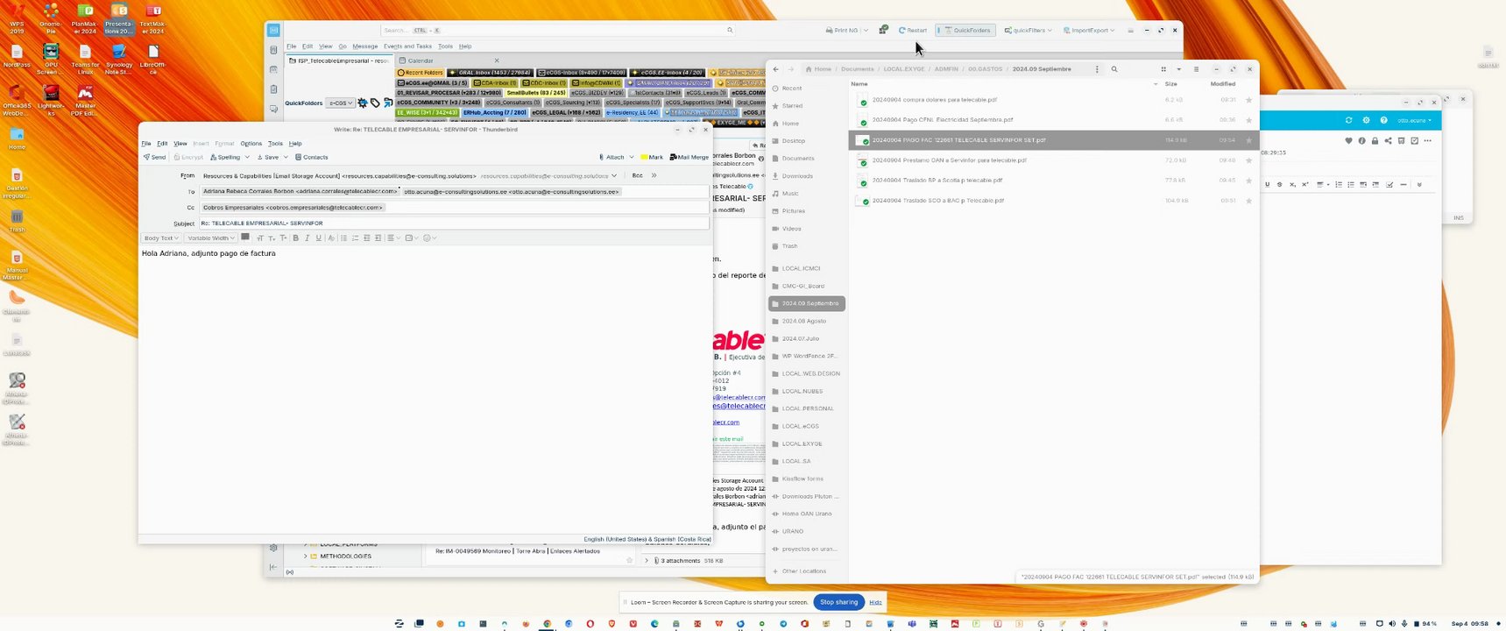The image size is (1506, 631).
Task: Open the Spelling checker in compose window
Action: point(225,157)
